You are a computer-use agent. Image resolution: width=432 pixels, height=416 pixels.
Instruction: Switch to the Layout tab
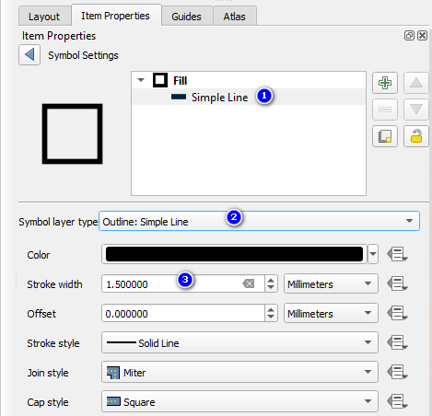coord(44,17)
